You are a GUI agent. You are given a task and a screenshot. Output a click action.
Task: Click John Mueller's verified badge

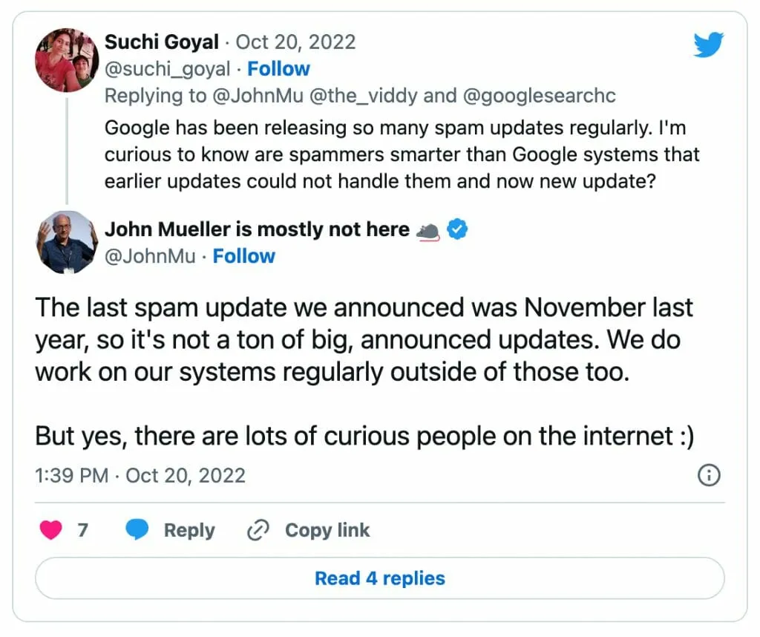click(x=457, y=229)
